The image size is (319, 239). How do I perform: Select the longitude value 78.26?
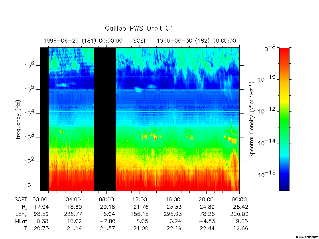207,214
